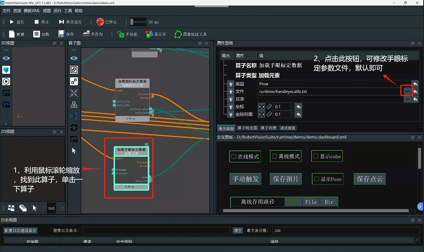Click the 搜索日志条目 search input field
The width and height of the screenshot is (424, 252).
pos(156,230)
